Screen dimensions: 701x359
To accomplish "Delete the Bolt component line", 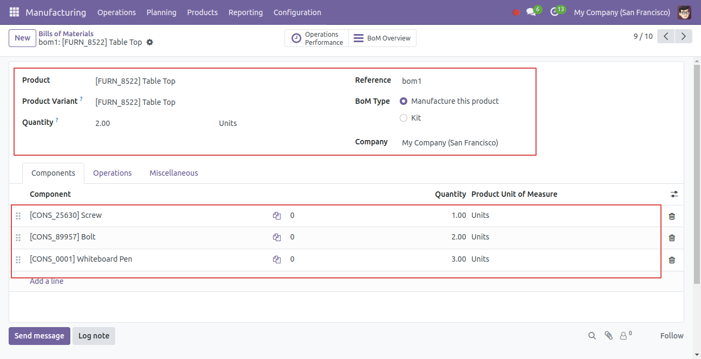I will tap(672, 238).
